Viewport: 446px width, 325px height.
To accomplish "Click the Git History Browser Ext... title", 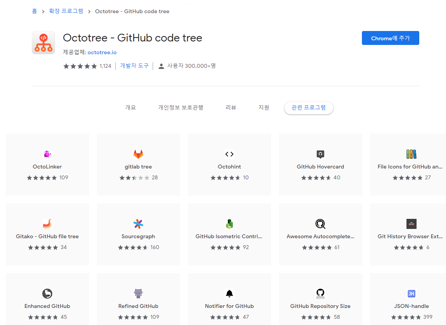I will pyautogui.click(x=410, y=236).
